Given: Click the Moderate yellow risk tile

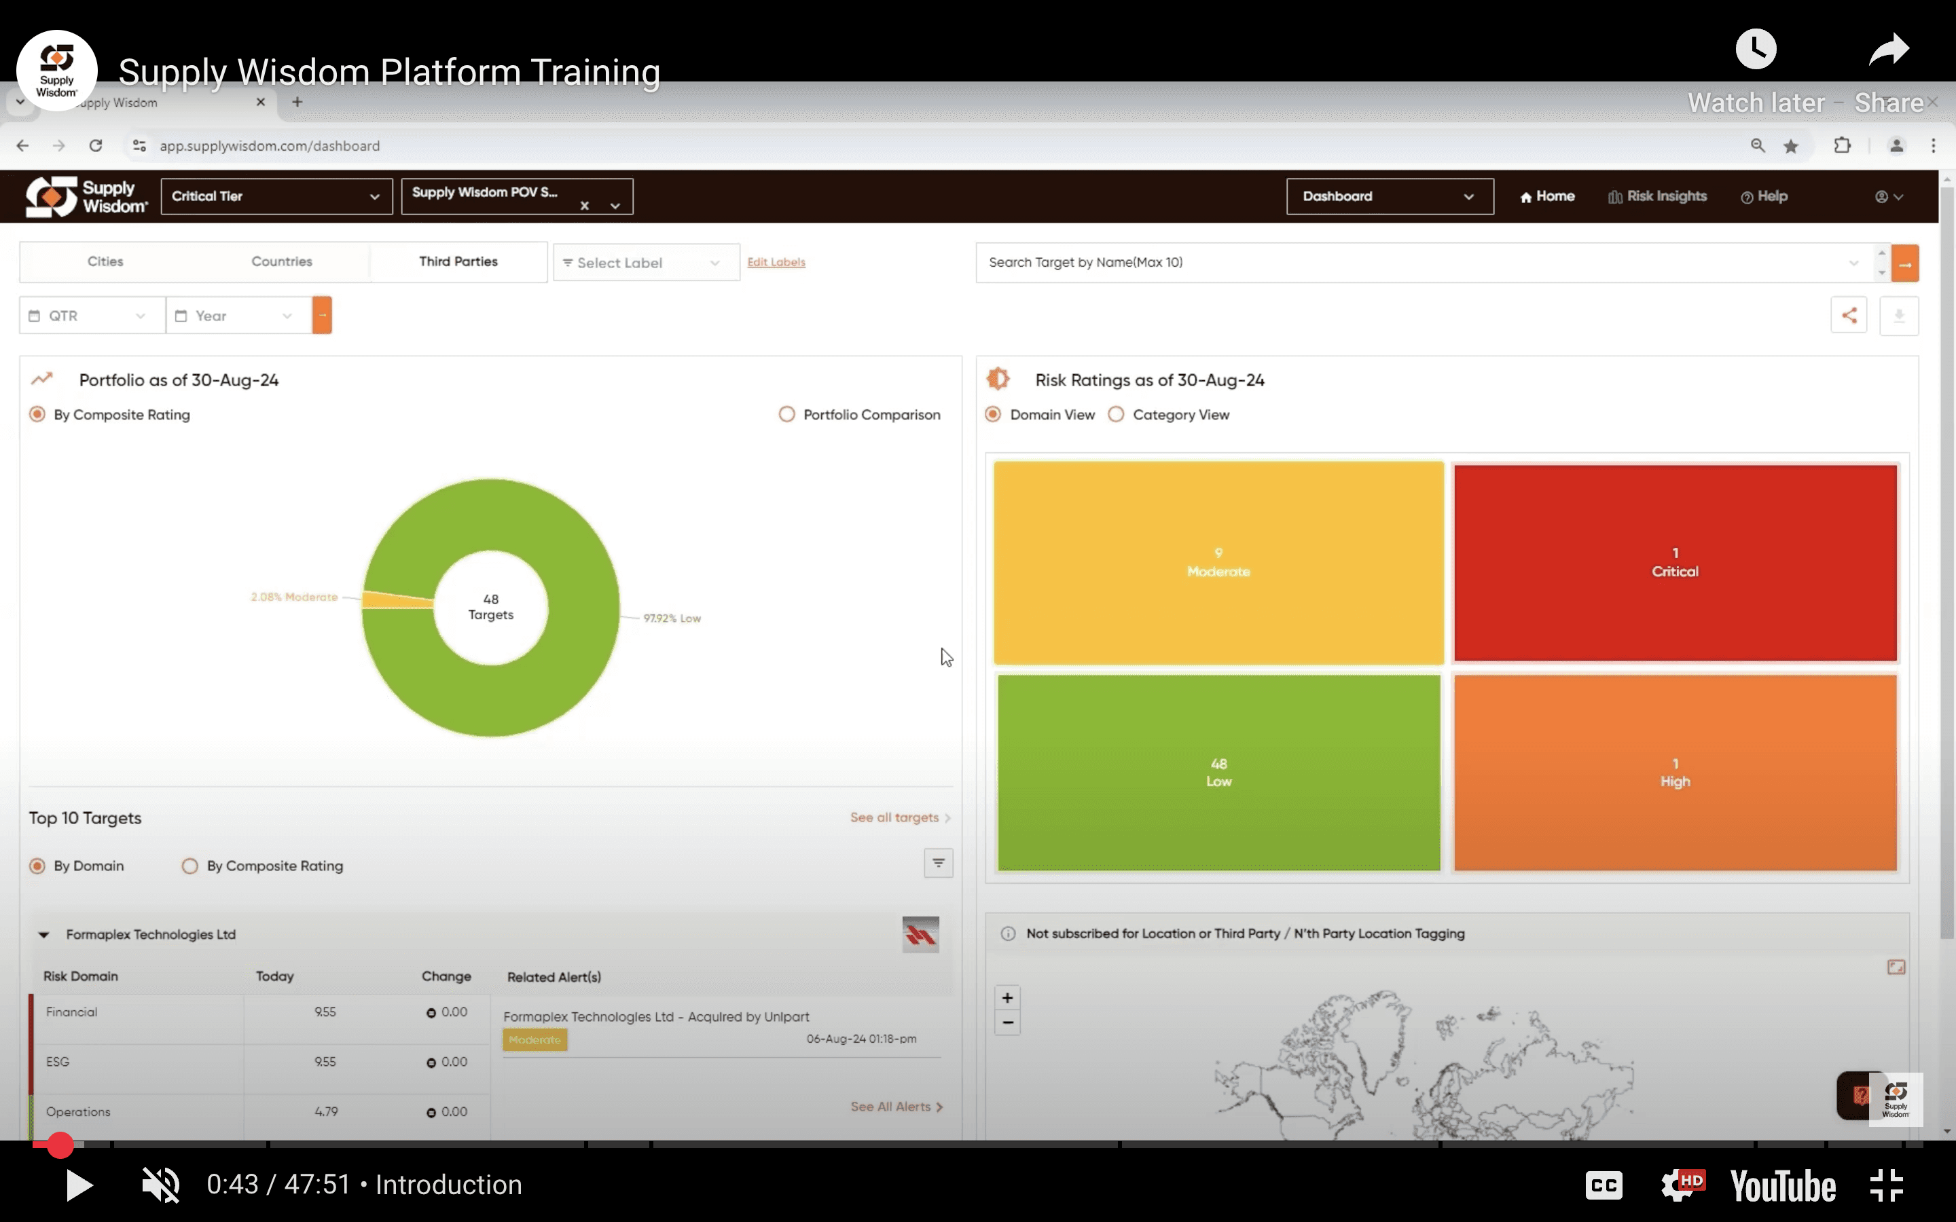Looking at the screenshot, I should tap(1219, 563).
